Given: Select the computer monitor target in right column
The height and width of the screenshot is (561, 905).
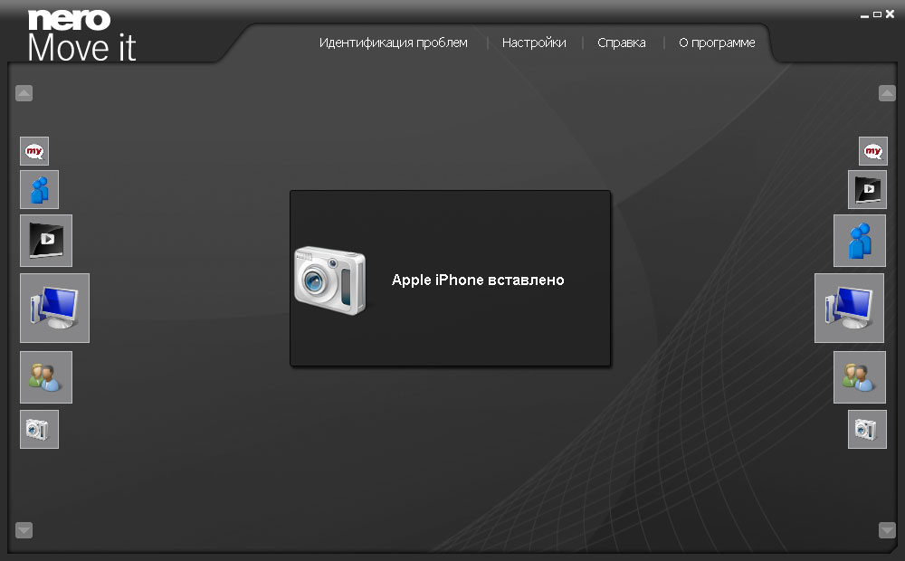Looking at the screenshot, I should click(849, 309).
